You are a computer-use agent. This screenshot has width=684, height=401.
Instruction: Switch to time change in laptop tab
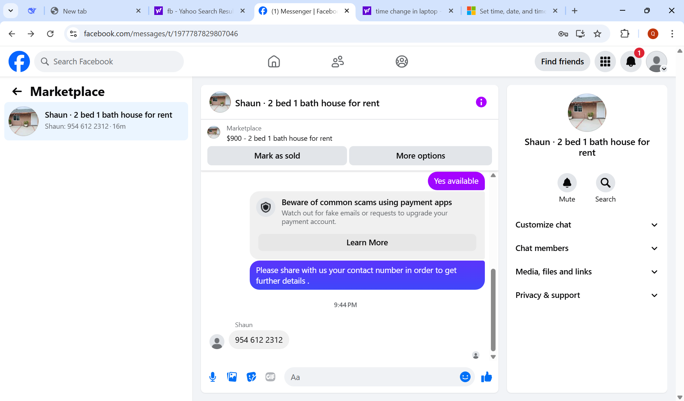(x=406, y=11)
